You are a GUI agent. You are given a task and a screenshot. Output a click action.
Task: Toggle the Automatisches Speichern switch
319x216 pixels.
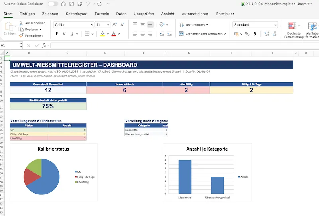point(53,4)
